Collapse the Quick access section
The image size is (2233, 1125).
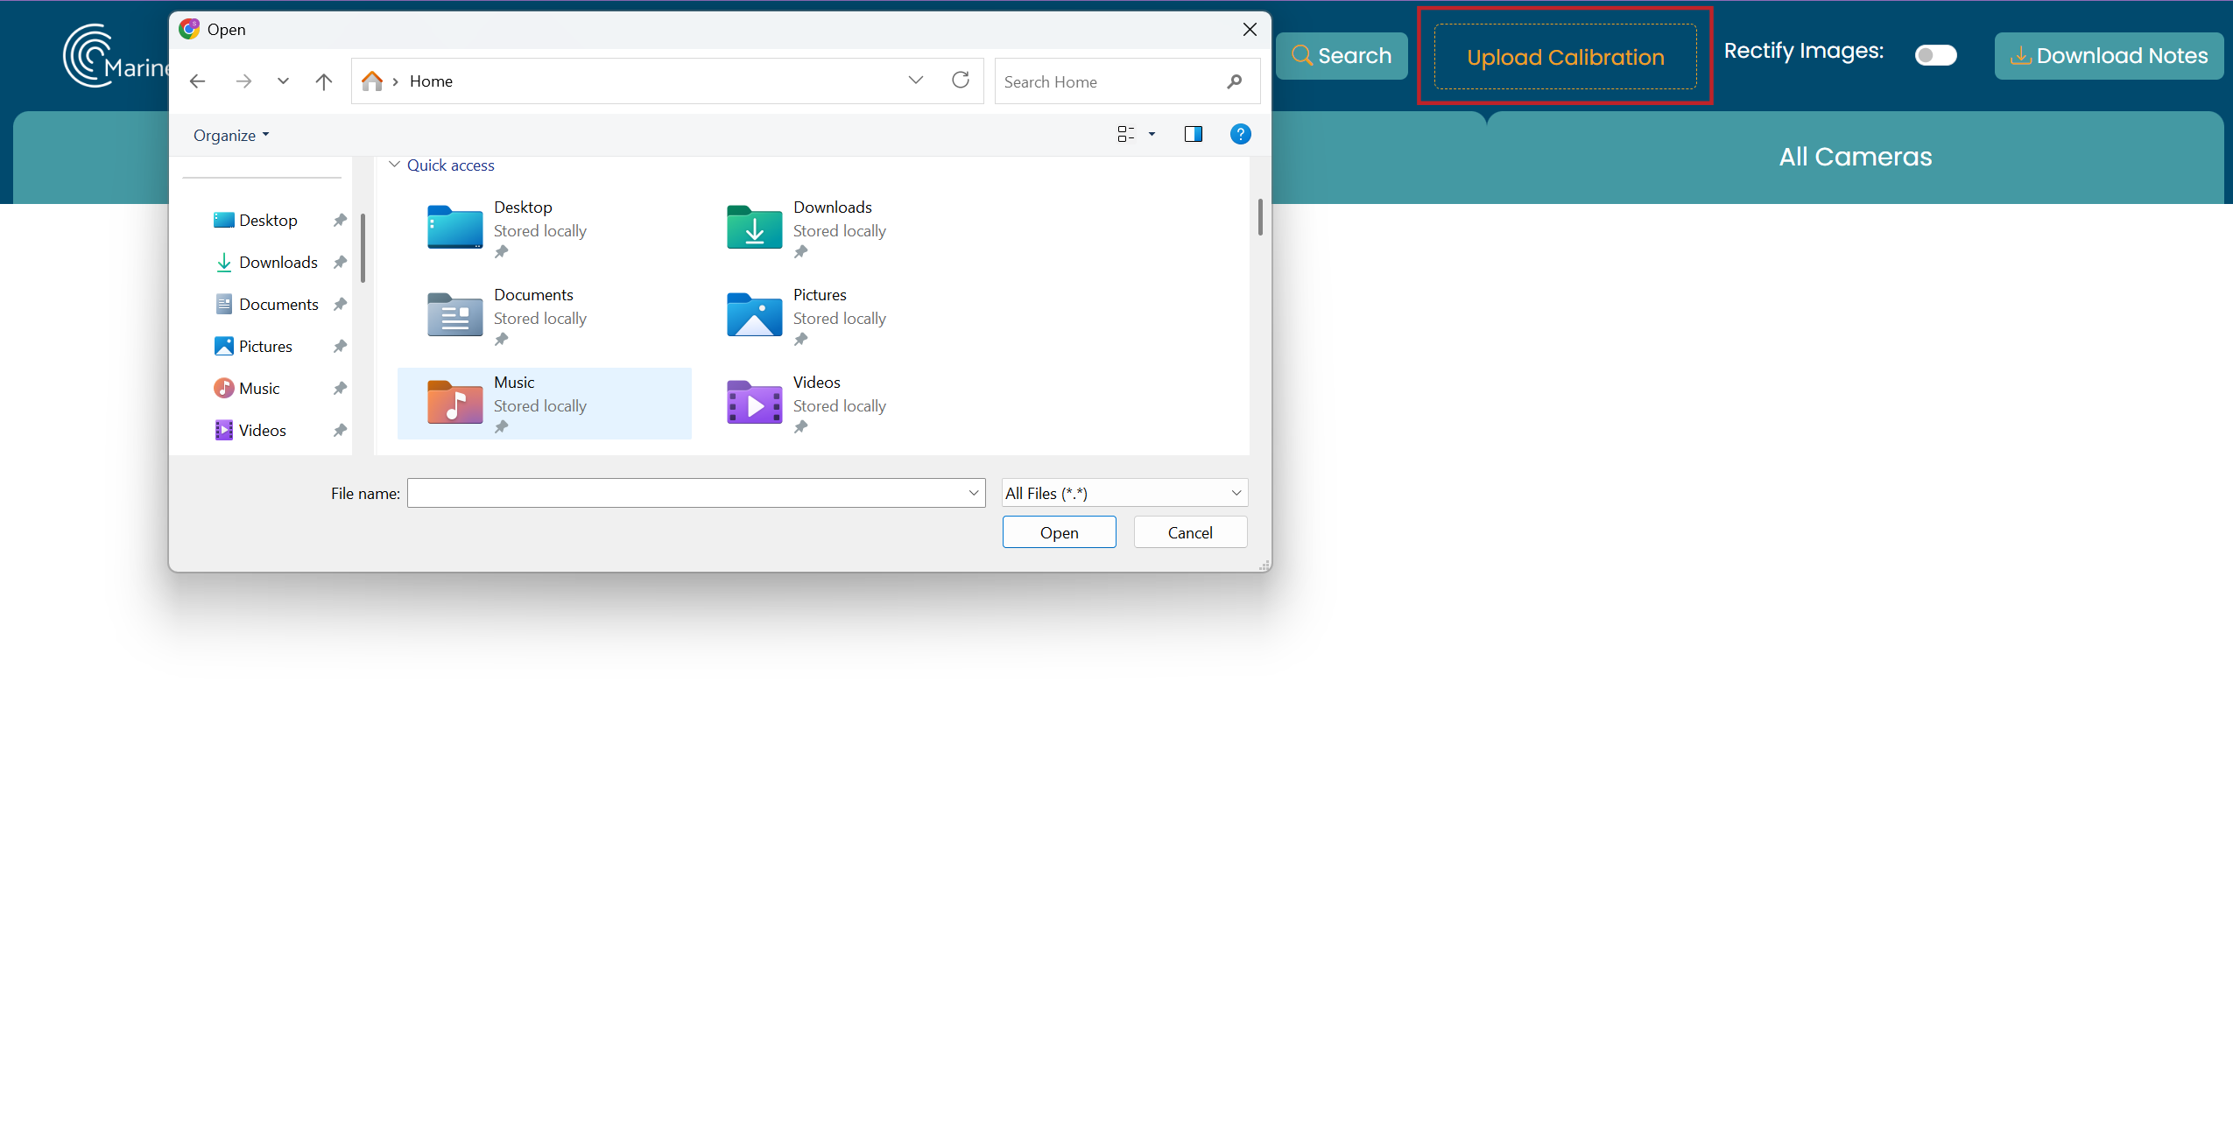pos(394,165)
